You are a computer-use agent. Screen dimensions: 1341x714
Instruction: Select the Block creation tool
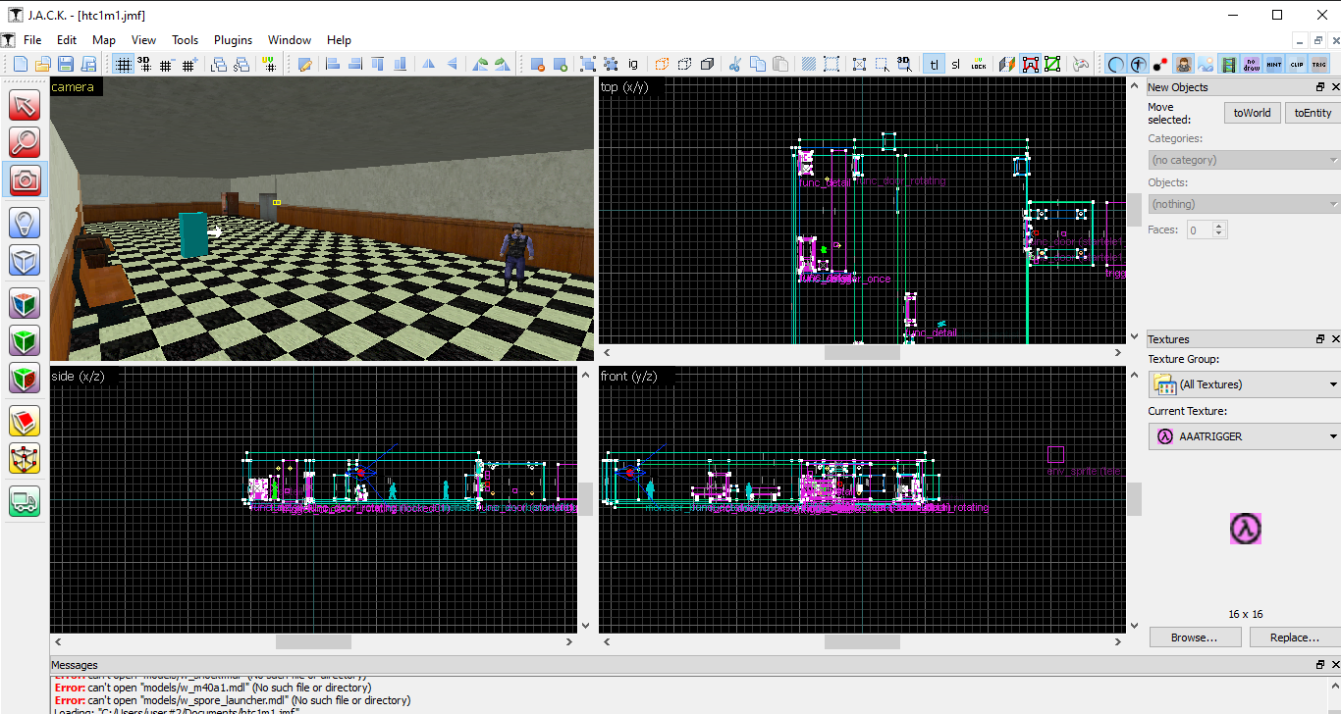coord(25,260)
